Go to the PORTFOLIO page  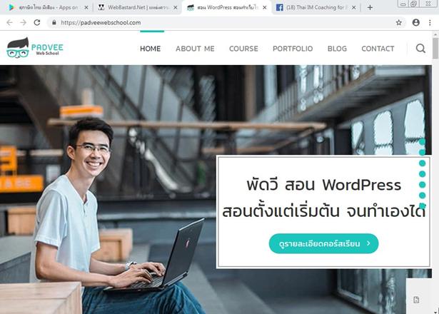click(x=293, y=49)
